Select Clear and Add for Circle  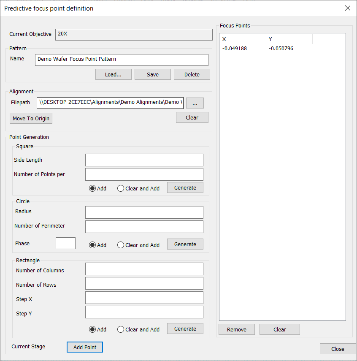(121, 245)
